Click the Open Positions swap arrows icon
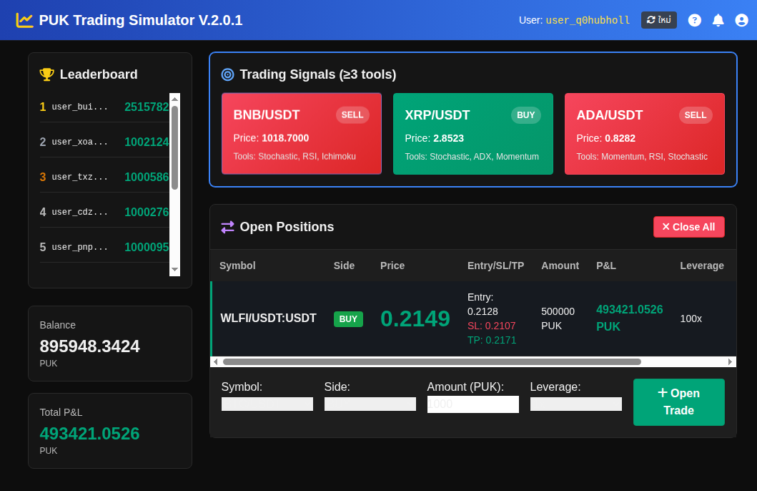The image size is (757, 491). point(227,227)
